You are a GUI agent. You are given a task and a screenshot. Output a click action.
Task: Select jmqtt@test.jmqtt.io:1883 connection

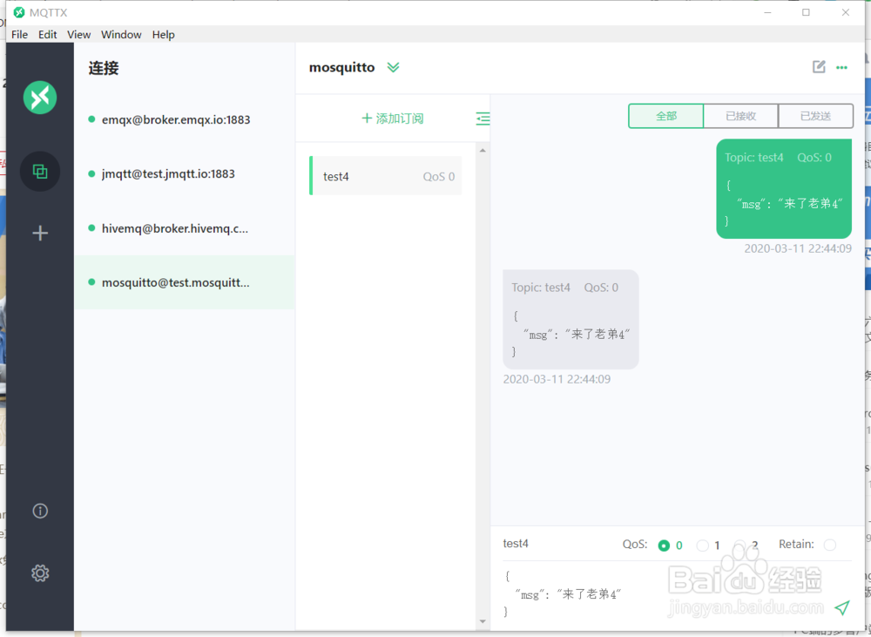185,174
